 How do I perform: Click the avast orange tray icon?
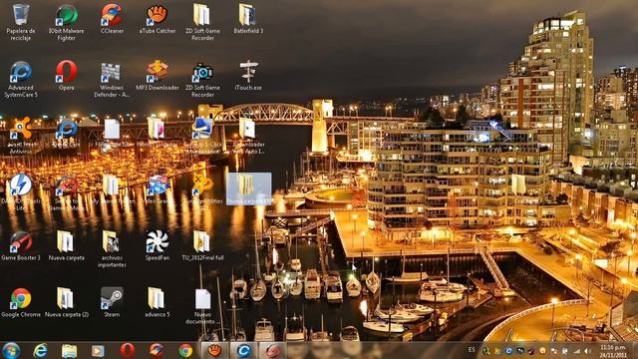[x=542, y=351]
